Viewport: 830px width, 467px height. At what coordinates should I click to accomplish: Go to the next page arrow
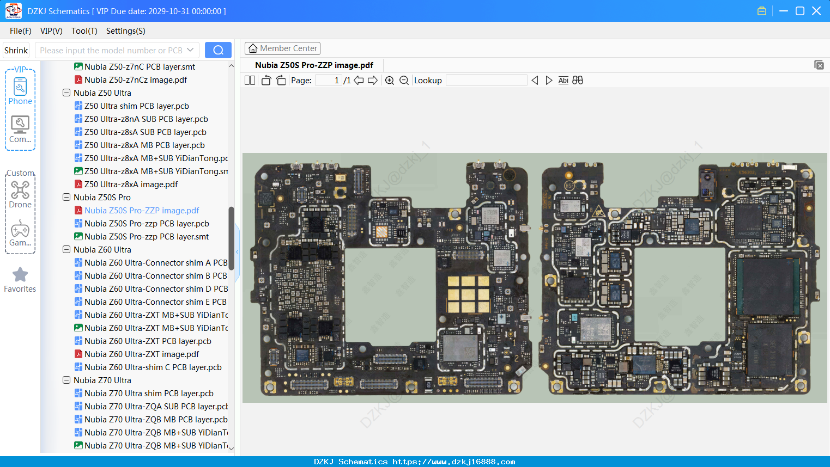point(373,80)
